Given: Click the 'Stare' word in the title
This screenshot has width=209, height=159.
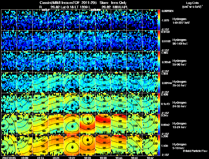Looking at the screenshot, I should (104, 3).
